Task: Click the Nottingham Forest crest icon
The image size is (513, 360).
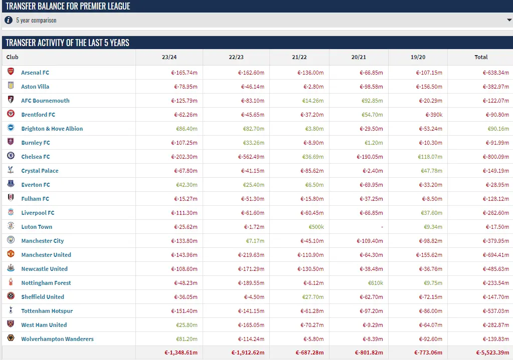Action: coord(11,282)
